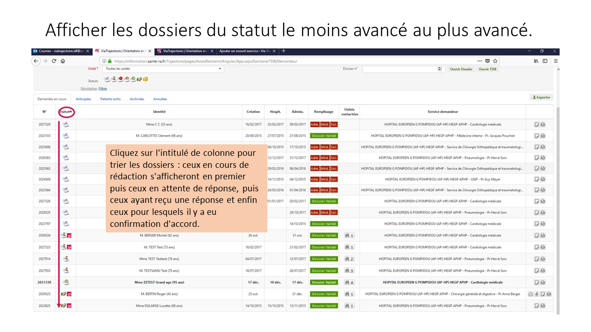This screenshot has width=591, height=332.
Task: Click contacted units icon for Mme ZZTEST
Action: [x=349, y=282]
